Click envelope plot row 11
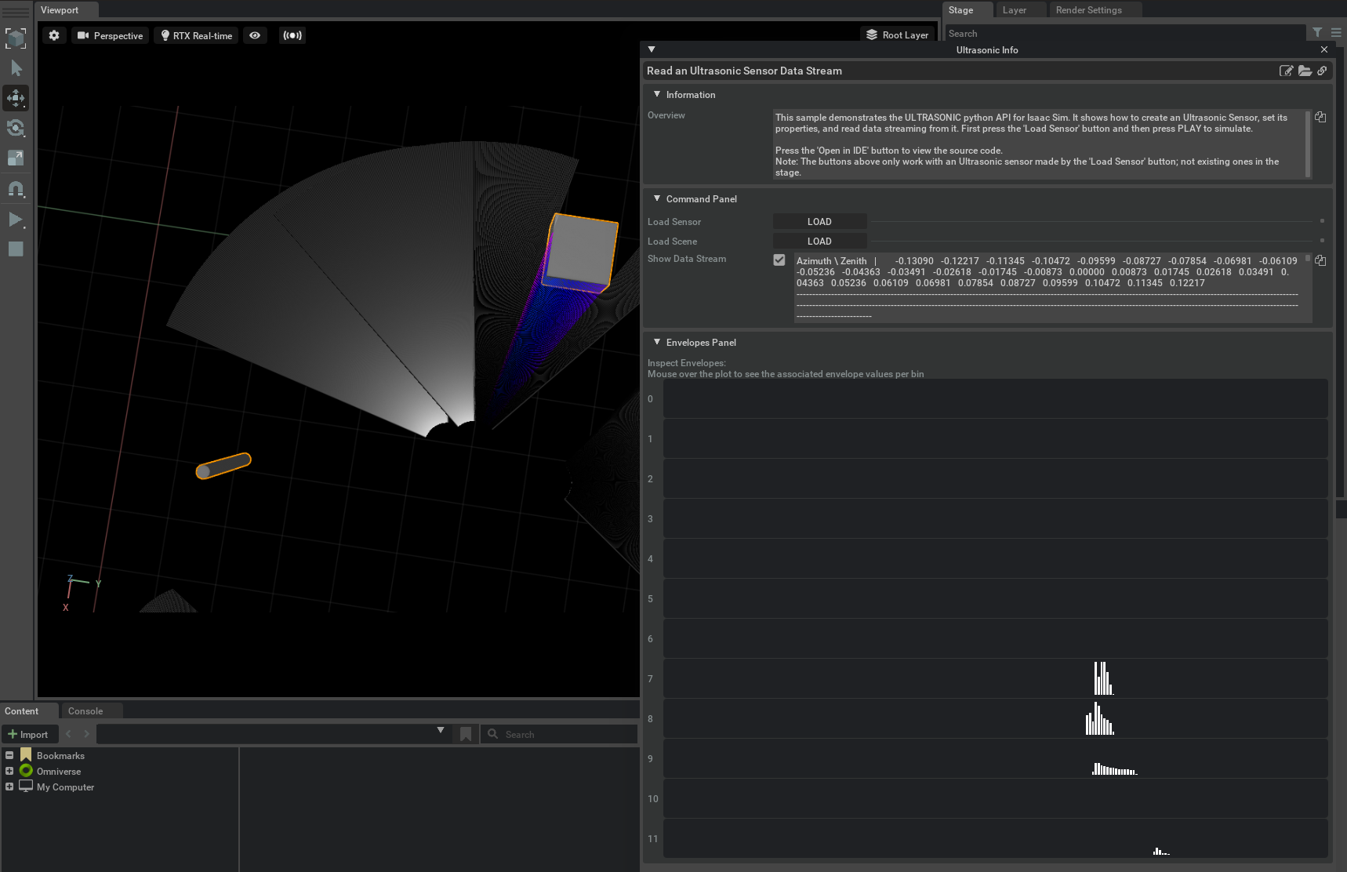The width and height of the screenshot is (1347, 872). coord(995,838)
